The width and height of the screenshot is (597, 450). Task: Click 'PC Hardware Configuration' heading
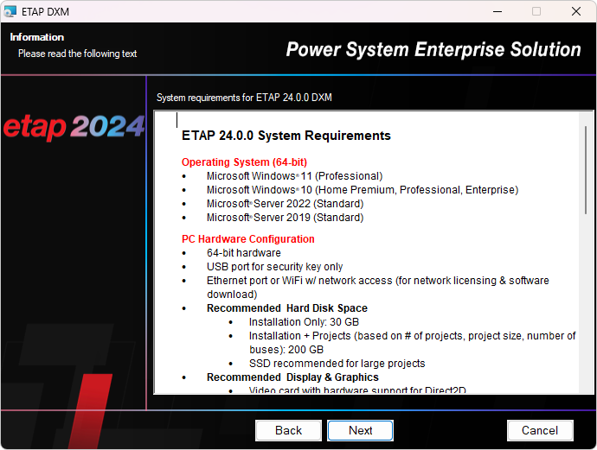247,239
